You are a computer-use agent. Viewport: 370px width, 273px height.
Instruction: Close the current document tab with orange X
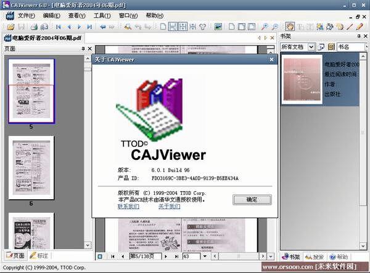point(272,38)
